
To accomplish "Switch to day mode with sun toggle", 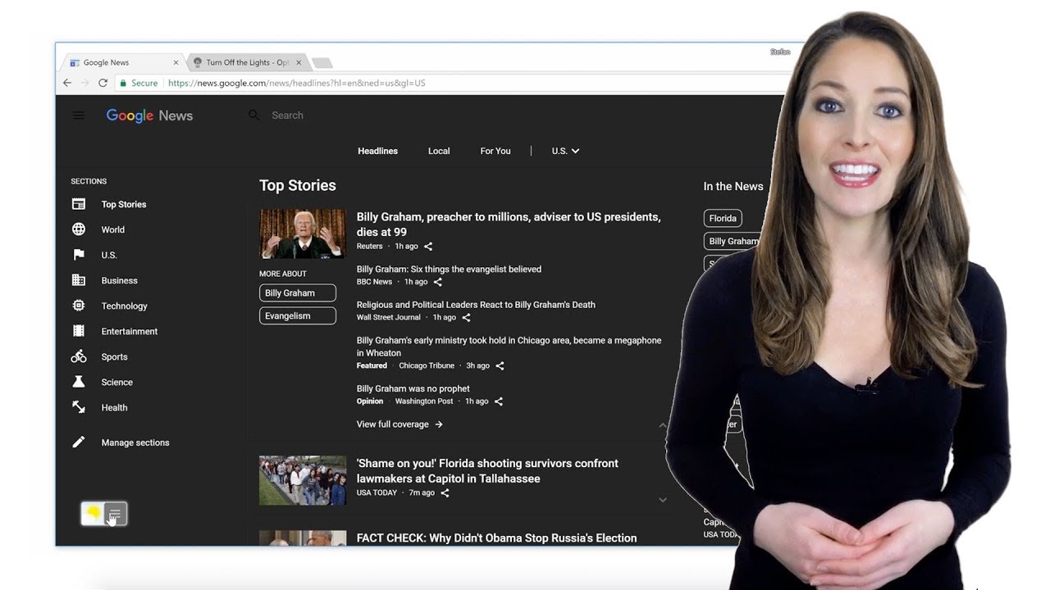I will [94, 514].
